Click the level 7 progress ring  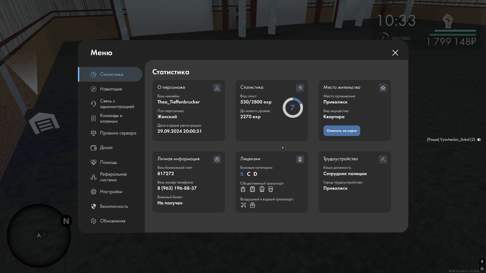293,108
